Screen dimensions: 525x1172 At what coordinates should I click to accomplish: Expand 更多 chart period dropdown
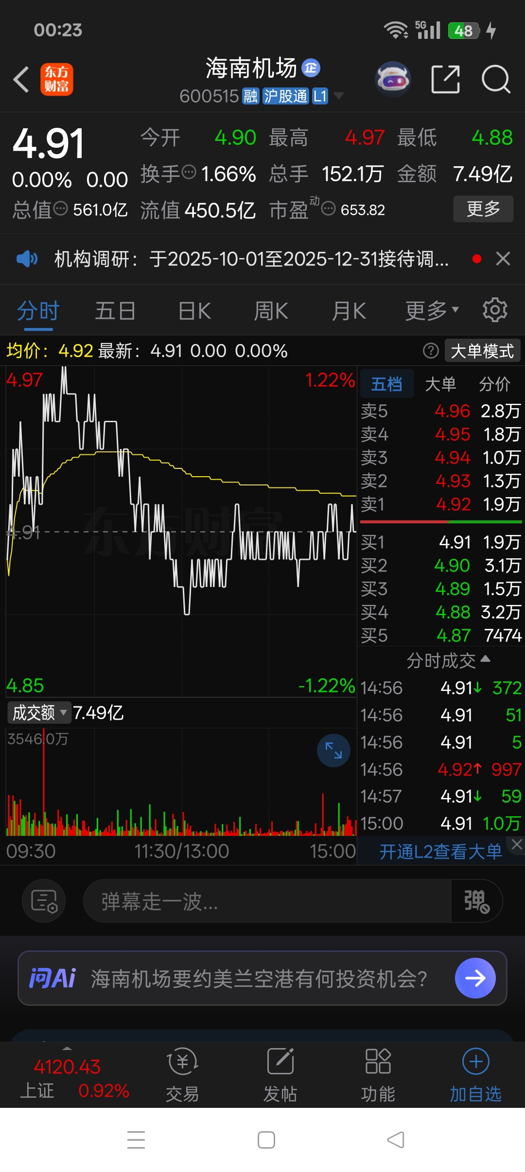[x=432, y=311]
